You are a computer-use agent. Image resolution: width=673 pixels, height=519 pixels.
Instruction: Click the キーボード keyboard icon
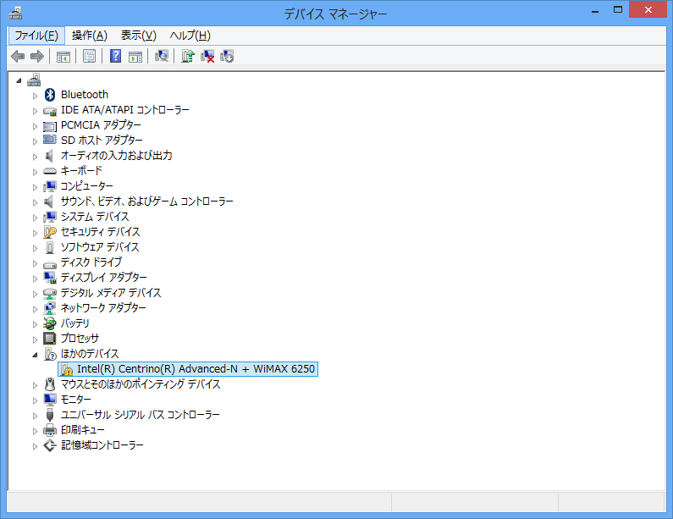(x=50, y=171)
